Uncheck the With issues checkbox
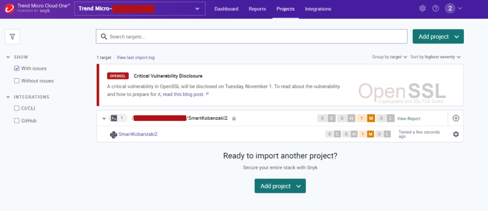 (17, 68)
